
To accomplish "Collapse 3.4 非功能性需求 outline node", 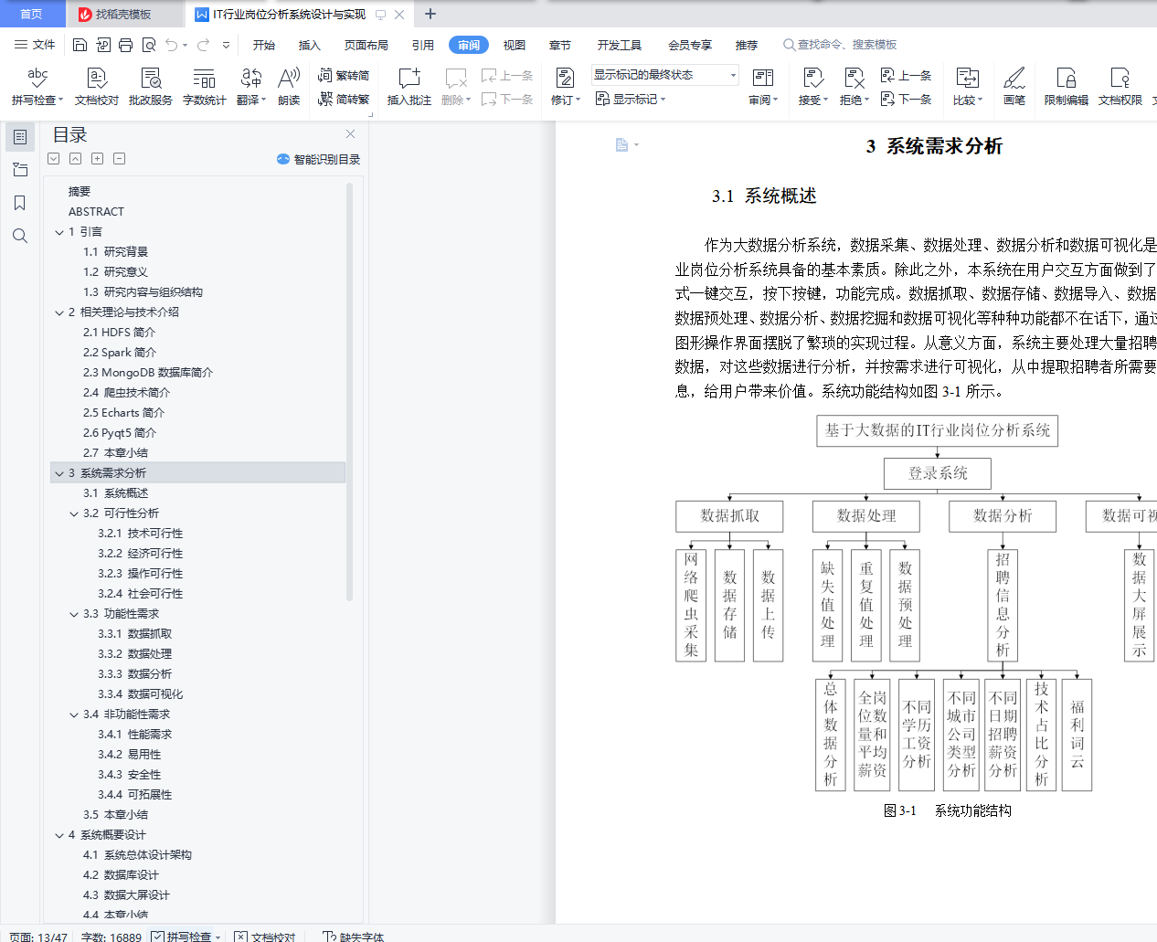I will 74,714.
